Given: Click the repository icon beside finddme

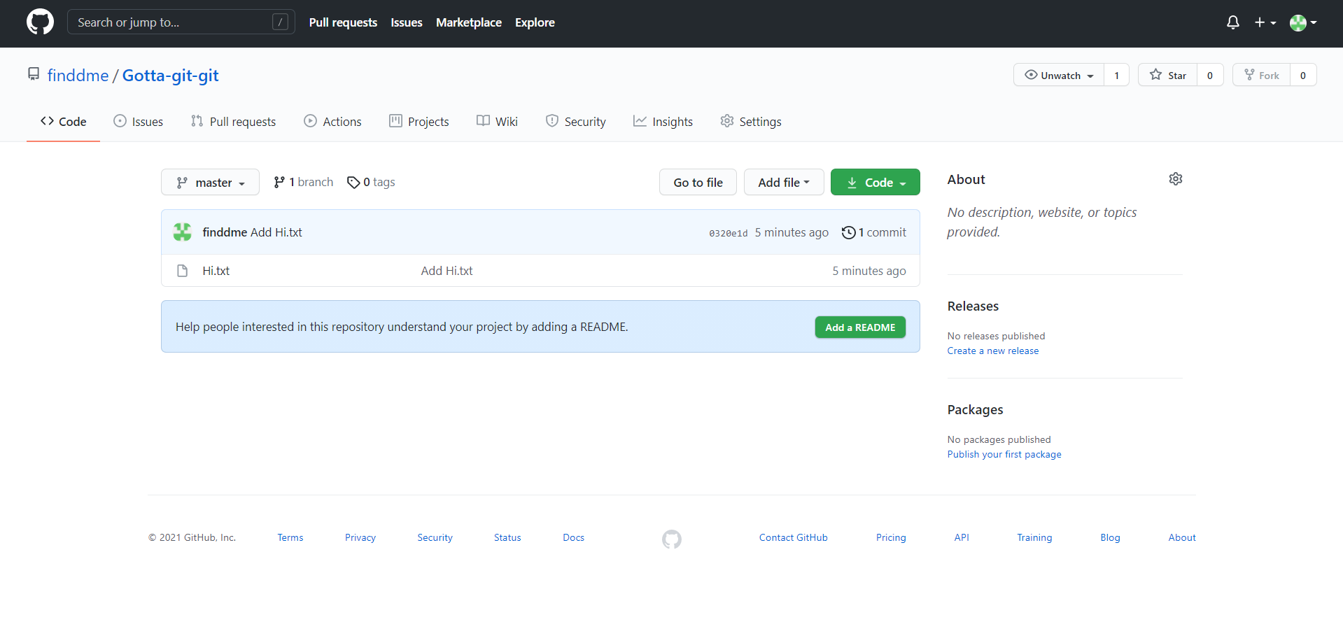Looking at the screenshot, I should click(34, 74).
